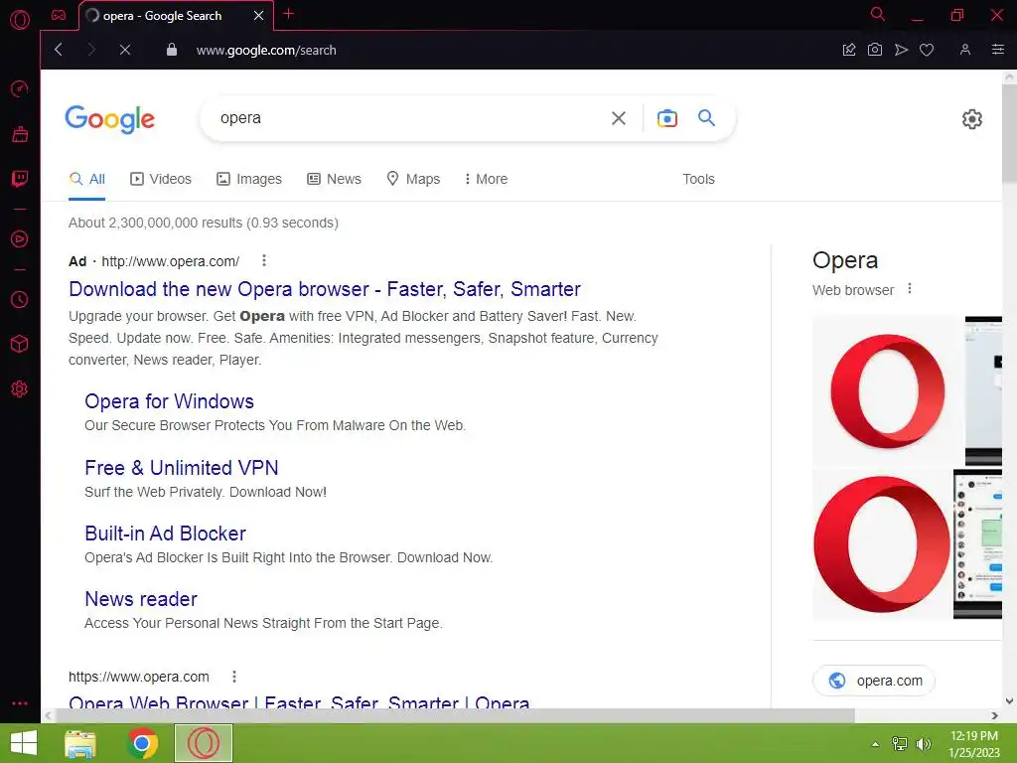Viewport: 1017px width, 763px height.
Task: Open the Tools search options
Action: click(698, 179)
